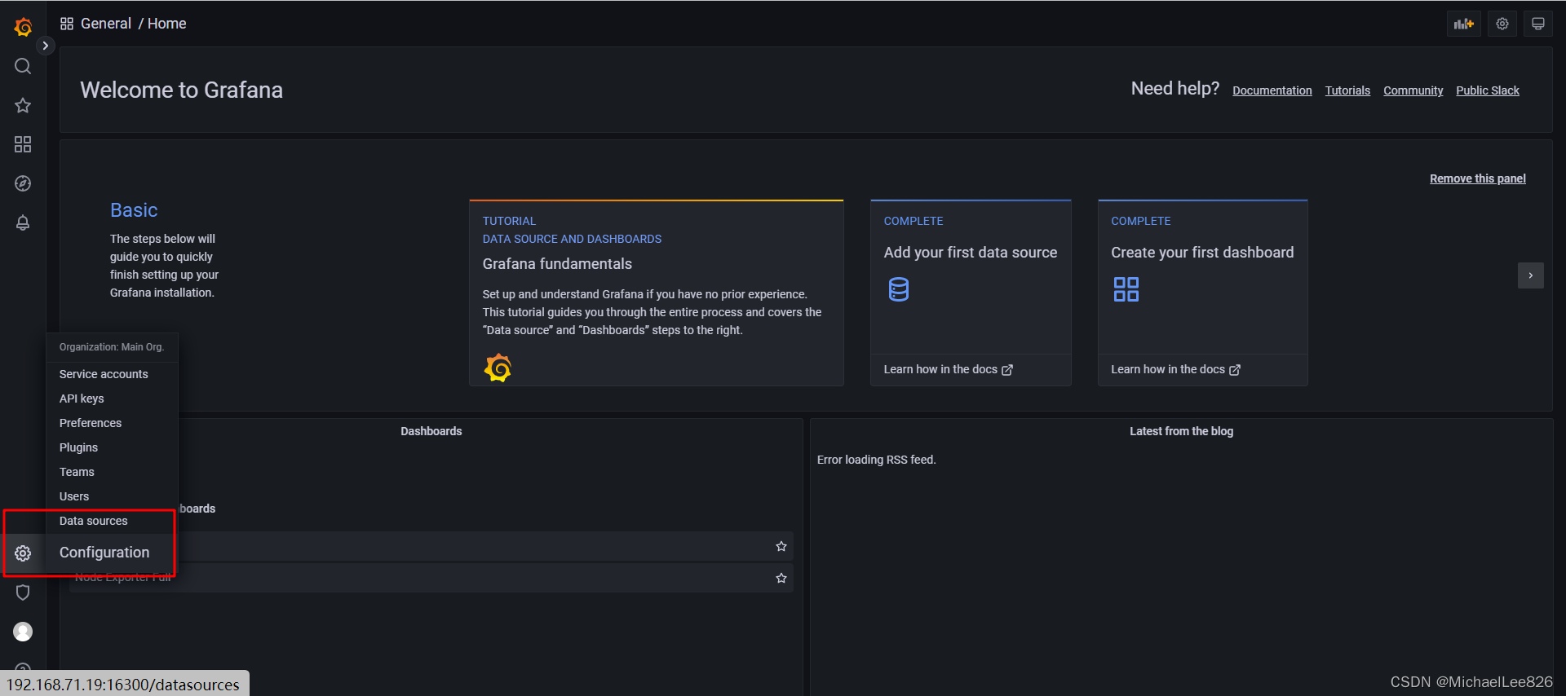Click the General breadcrumb link

[x=106, y=24]
